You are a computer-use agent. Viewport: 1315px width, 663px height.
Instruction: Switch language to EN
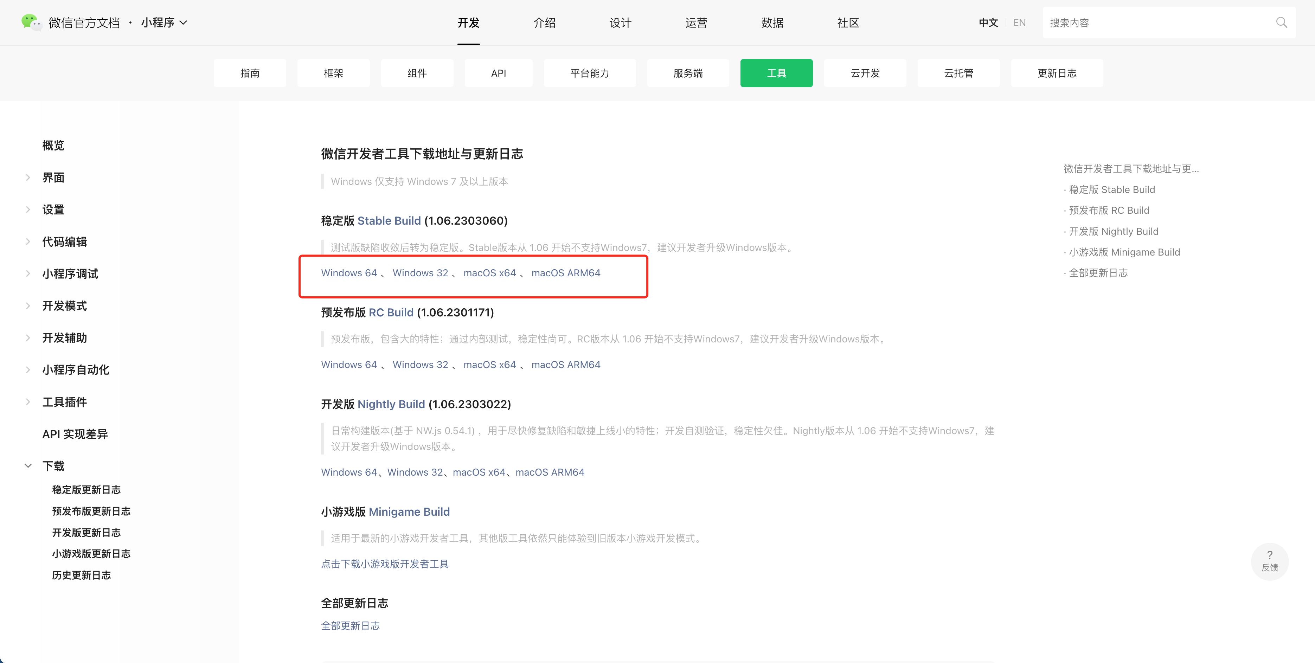point(1019,22)
